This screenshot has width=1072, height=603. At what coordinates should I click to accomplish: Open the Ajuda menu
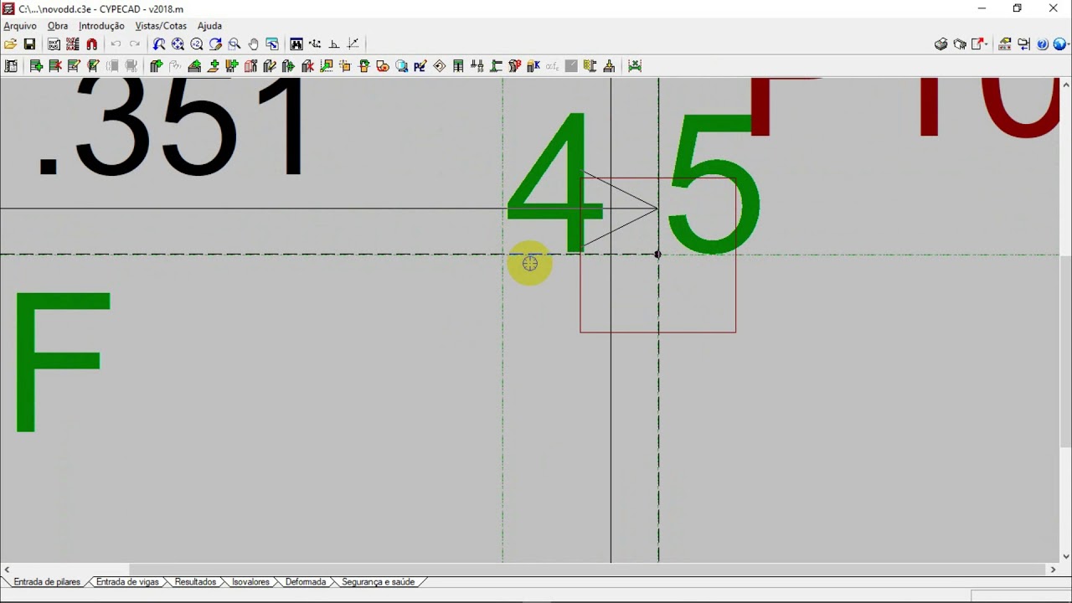point(209,26)
